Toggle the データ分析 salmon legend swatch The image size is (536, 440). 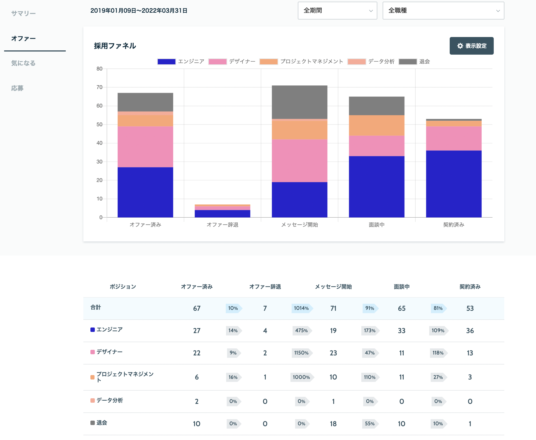[357, 61]
